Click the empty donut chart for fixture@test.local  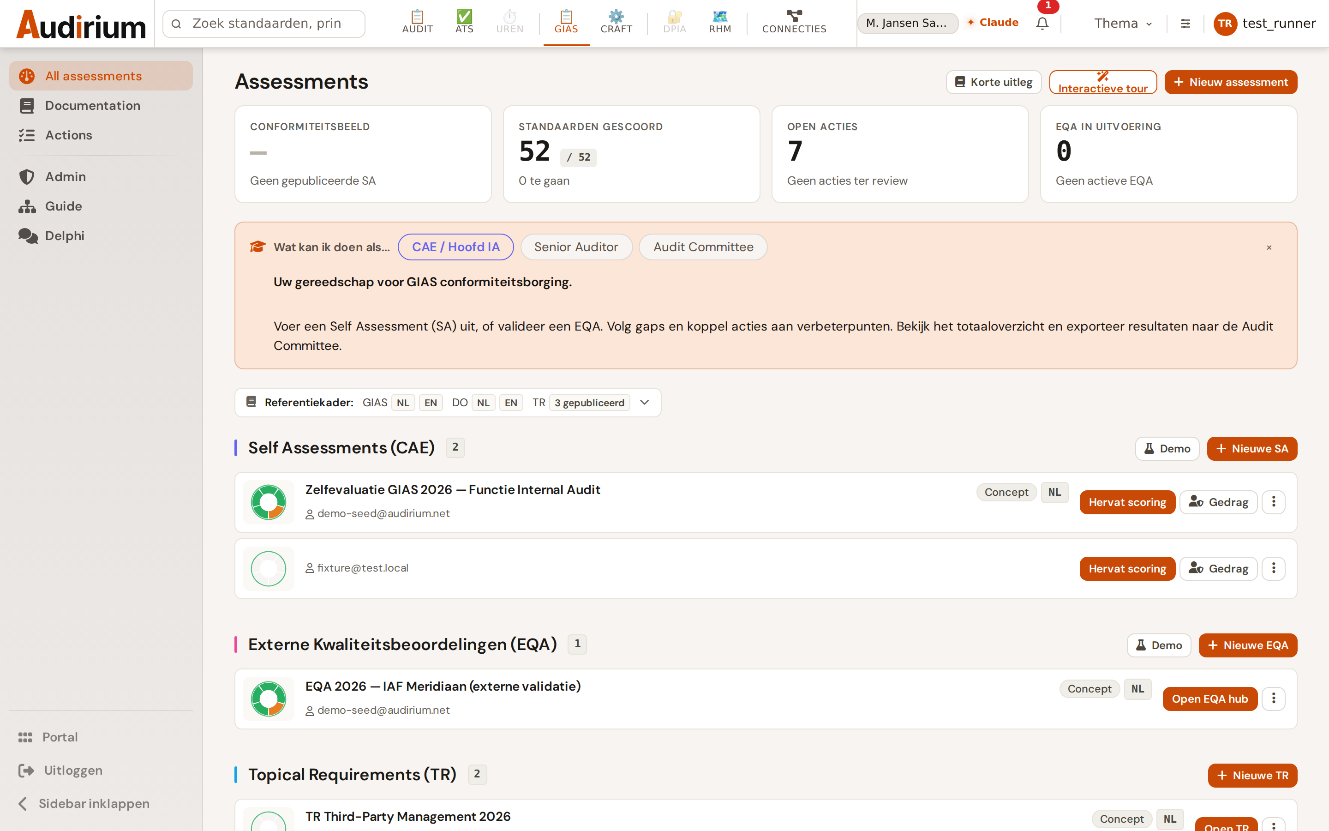coord(269,568)
